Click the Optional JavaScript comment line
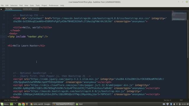The height and width of the screenshot is (106, 189). (32, 73)
